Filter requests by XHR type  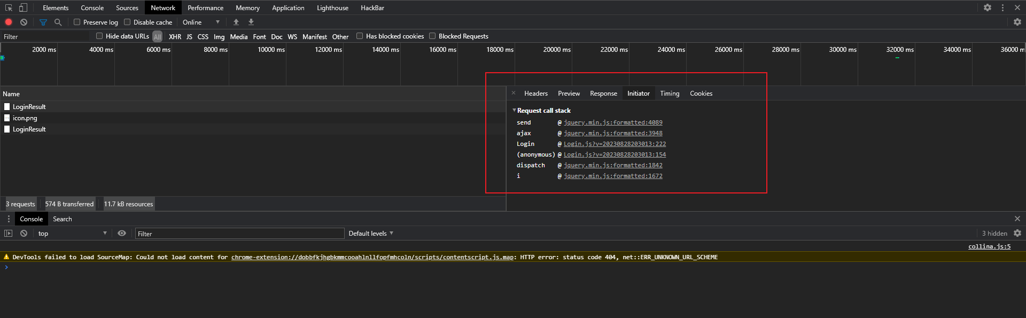coord(175,36)
